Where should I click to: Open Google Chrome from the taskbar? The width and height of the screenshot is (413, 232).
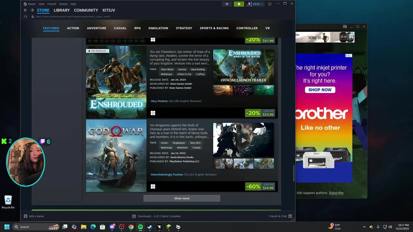(131, 227)
